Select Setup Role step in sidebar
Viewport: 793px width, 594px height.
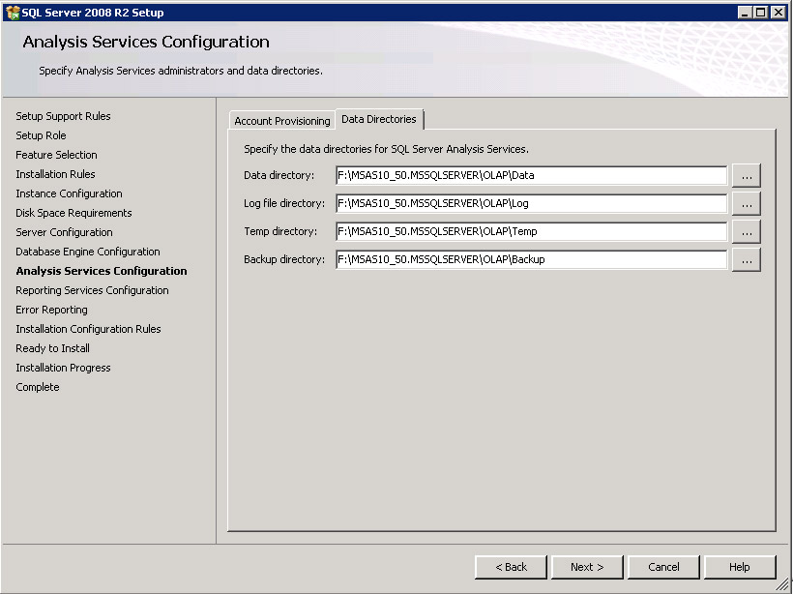[41, 135]
